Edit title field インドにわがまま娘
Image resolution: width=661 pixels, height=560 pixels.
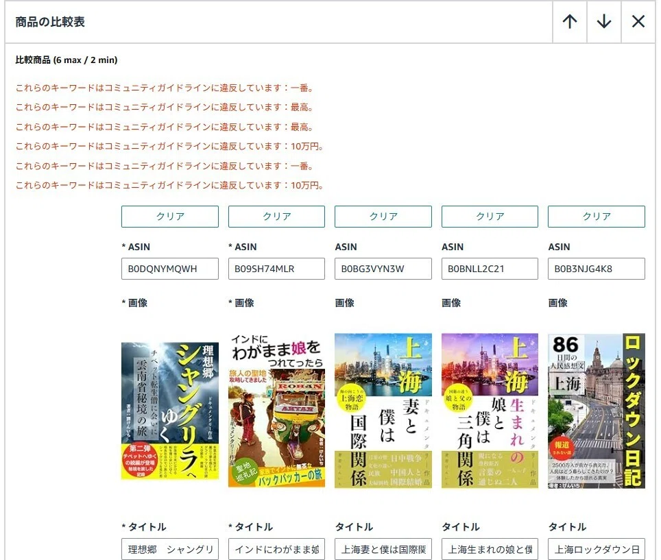[x=276, y=549]
